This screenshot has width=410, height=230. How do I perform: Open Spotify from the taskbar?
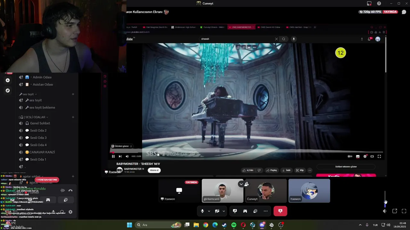pos(234,225)
